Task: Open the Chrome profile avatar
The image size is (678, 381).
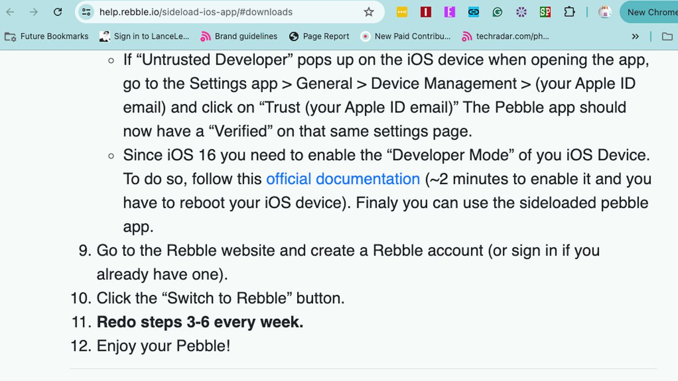Action: [x=605, y=12]
